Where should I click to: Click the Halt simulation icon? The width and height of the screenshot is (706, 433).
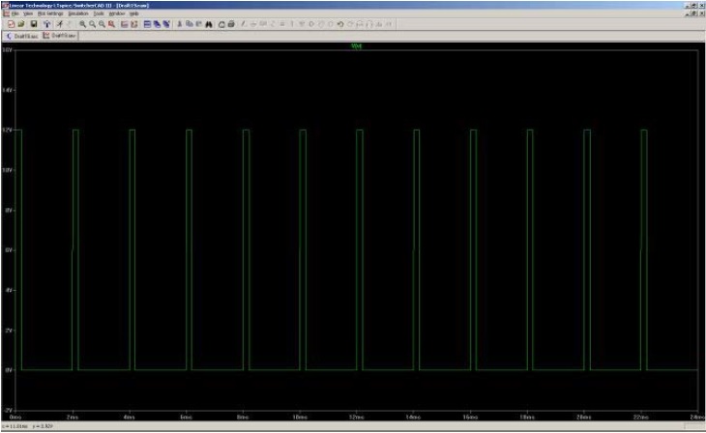pyautogui.click(x=69, y=24)
